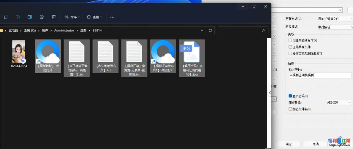Uncheck the 显示密码 checkbox
This screenshot has width=353, height=149.
click(290, 96)
